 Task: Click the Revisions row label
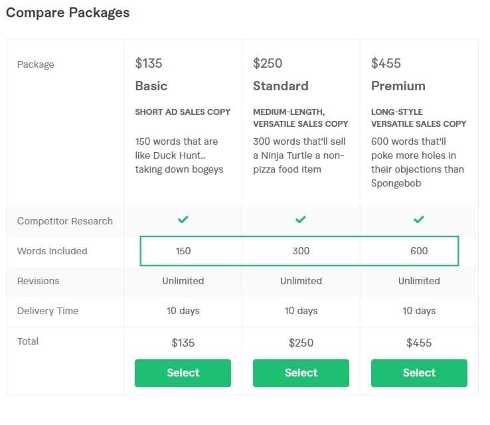tap(39, 281)
